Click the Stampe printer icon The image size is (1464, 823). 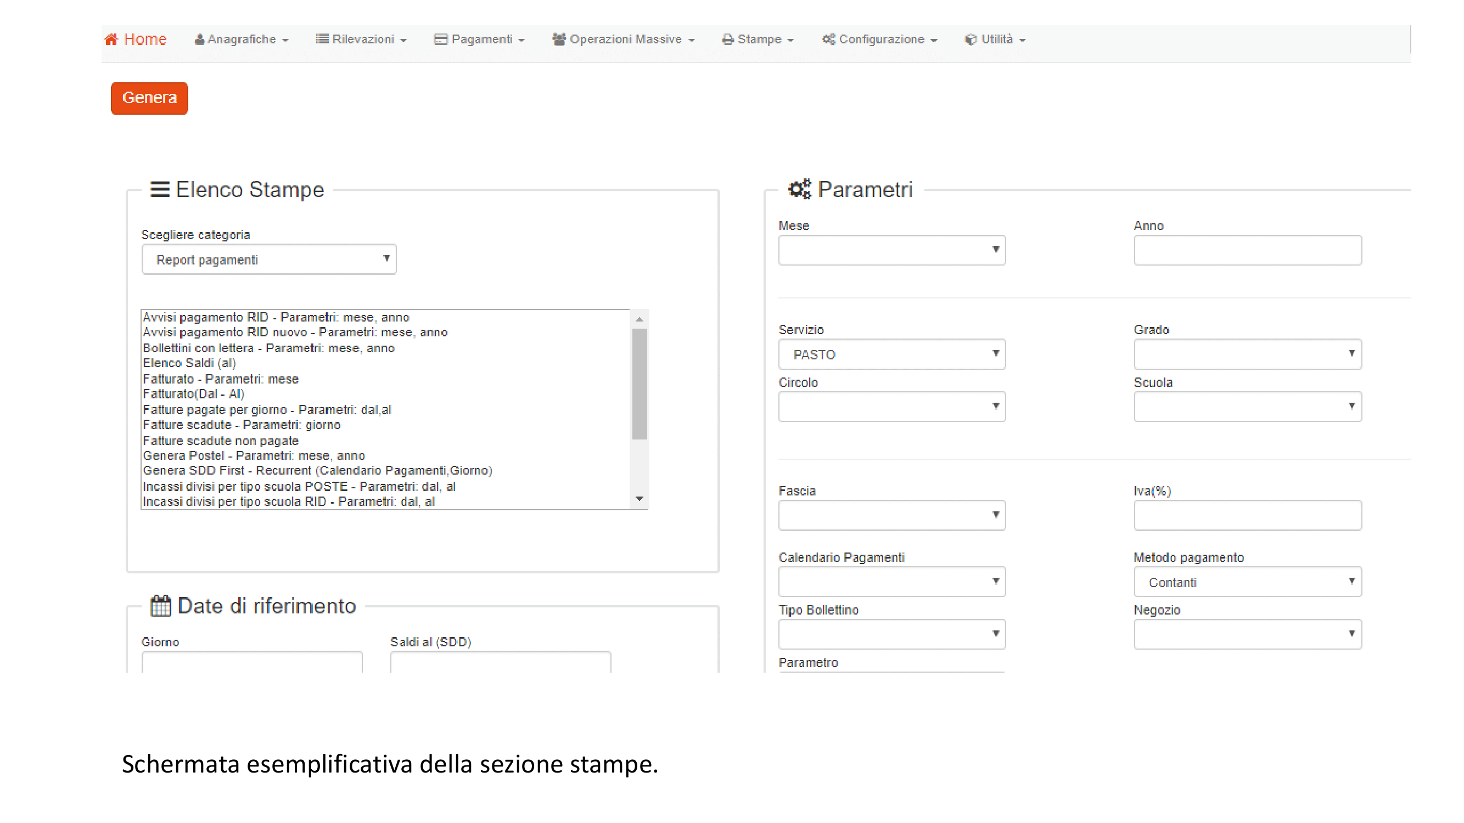coord(727,39)
